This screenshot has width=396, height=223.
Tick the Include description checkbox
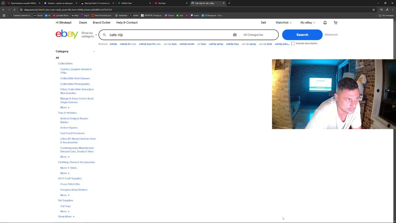coord(293,44)
